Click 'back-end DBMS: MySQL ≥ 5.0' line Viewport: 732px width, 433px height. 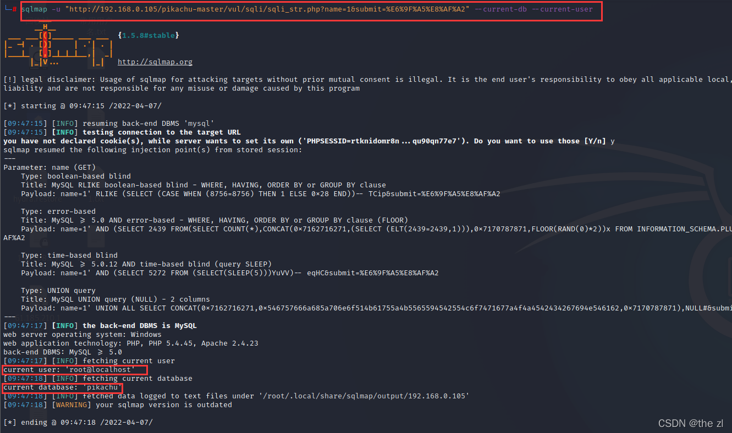63,352
